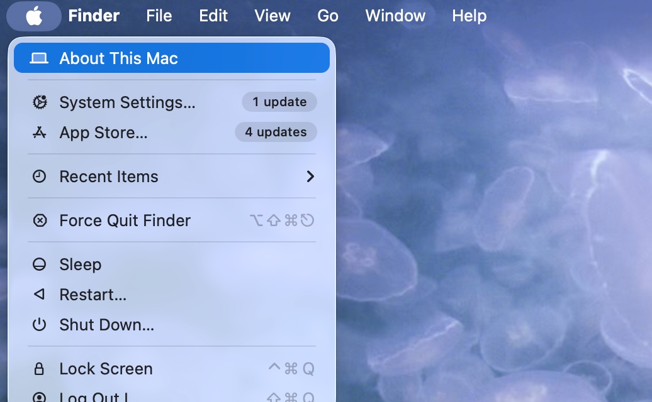Click the laptop icon beside About This Mac

39,58
